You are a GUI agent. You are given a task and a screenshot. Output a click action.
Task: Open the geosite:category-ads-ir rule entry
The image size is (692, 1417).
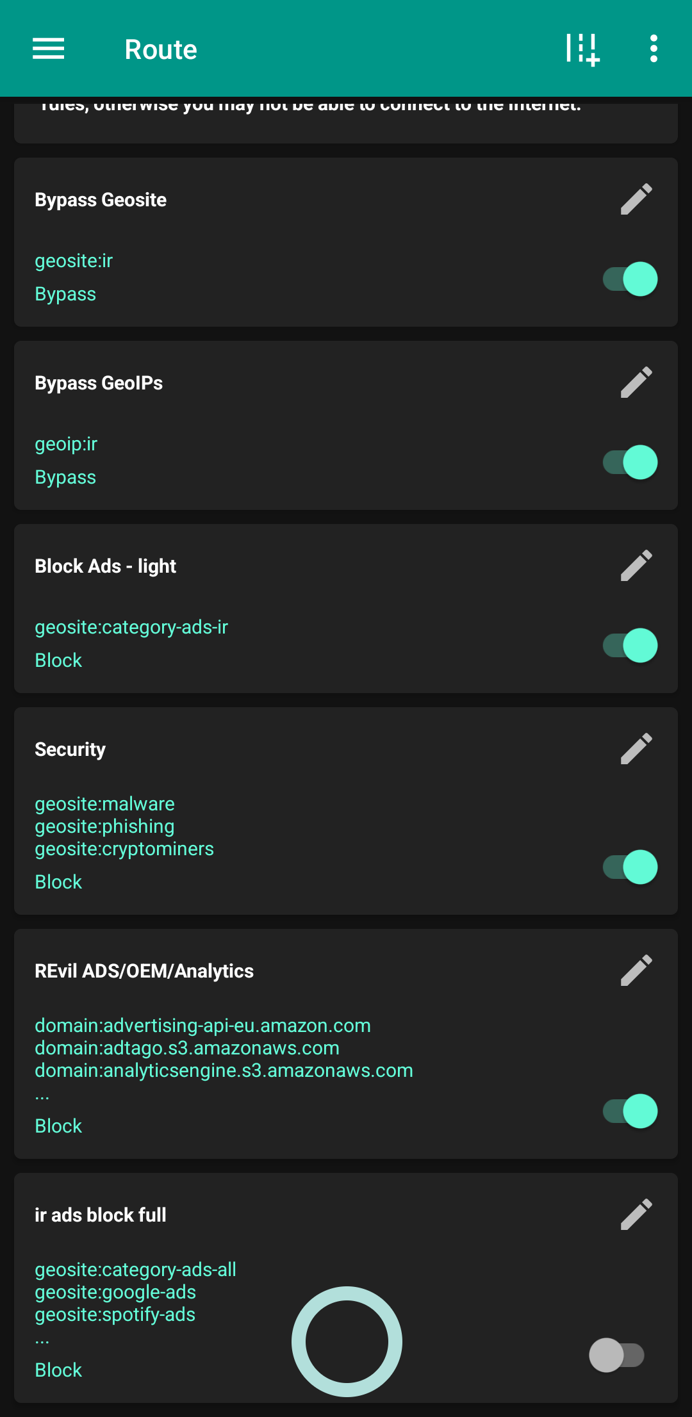point(131,627)
